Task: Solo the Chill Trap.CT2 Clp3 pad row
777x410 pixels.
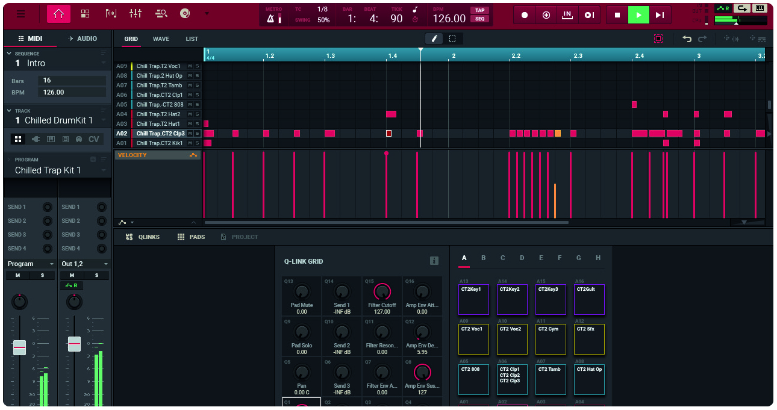Action: [x=197, y=134]
